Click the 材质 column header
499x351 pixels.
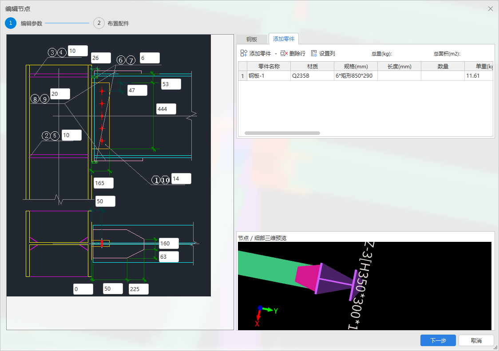(312, 66)
